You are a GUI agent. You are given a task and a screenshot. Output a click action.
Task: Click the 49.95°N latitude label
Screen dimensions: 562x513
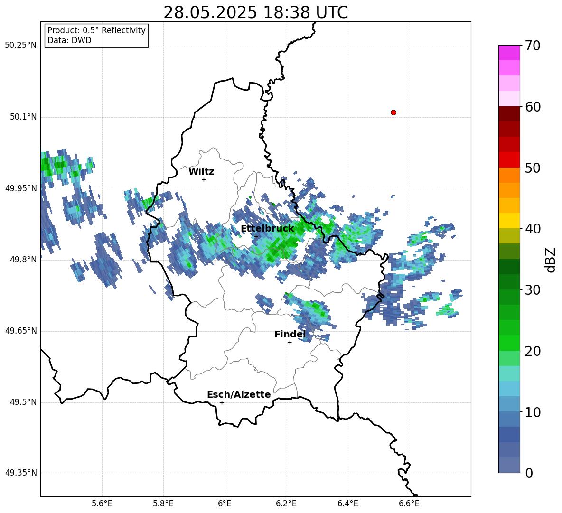click(21, 188)
